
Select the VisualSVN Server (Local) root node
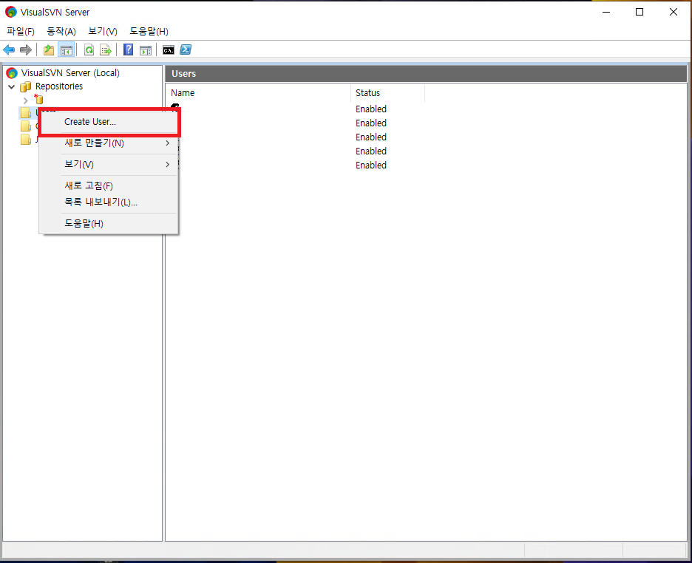(x=70, y=72)
